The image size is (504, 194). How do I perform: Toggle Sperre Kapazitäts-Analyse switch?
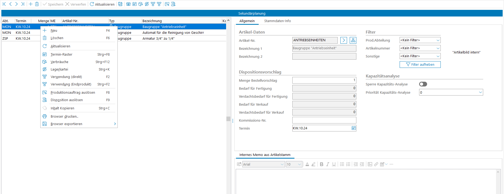coord(423,84)
